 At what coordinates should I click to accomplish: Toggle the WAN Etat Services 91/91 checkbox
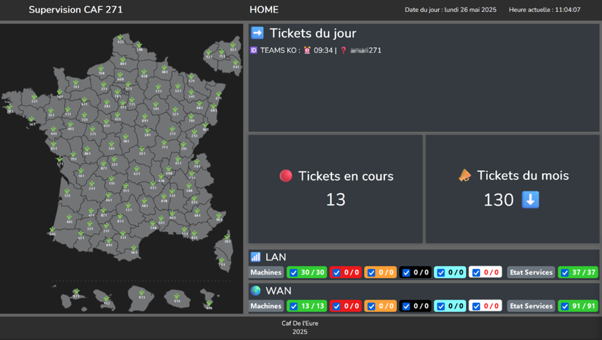click(x=565, y=307)
